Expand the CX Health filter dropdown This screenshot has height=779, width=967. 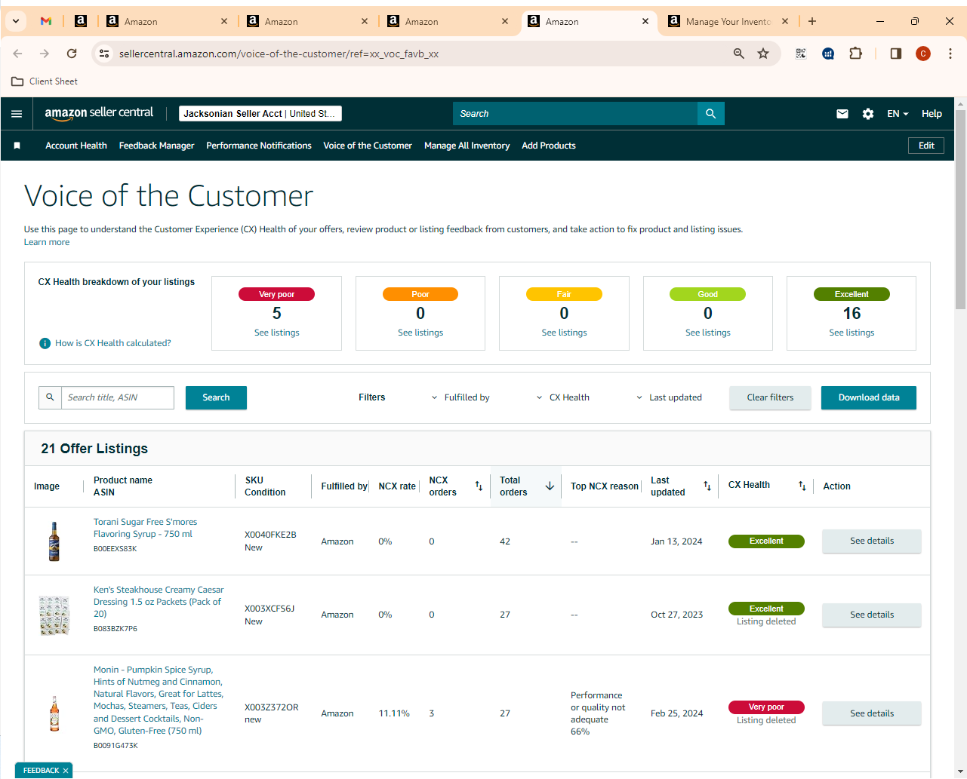tap(563, 397)
